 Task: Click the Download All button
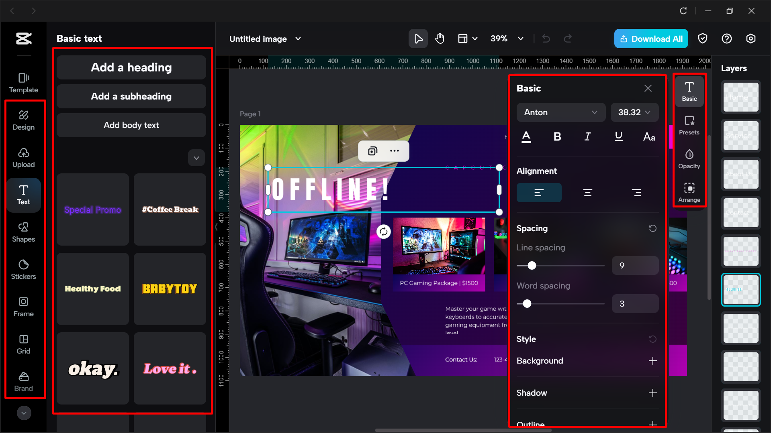point(651,39)
